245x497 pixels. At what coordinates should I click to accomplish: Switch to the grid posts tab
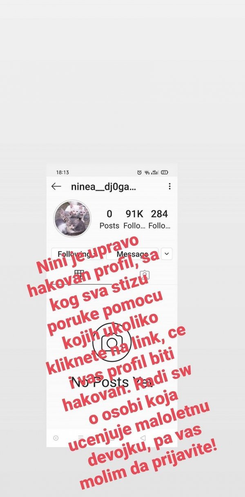(79, 275)
